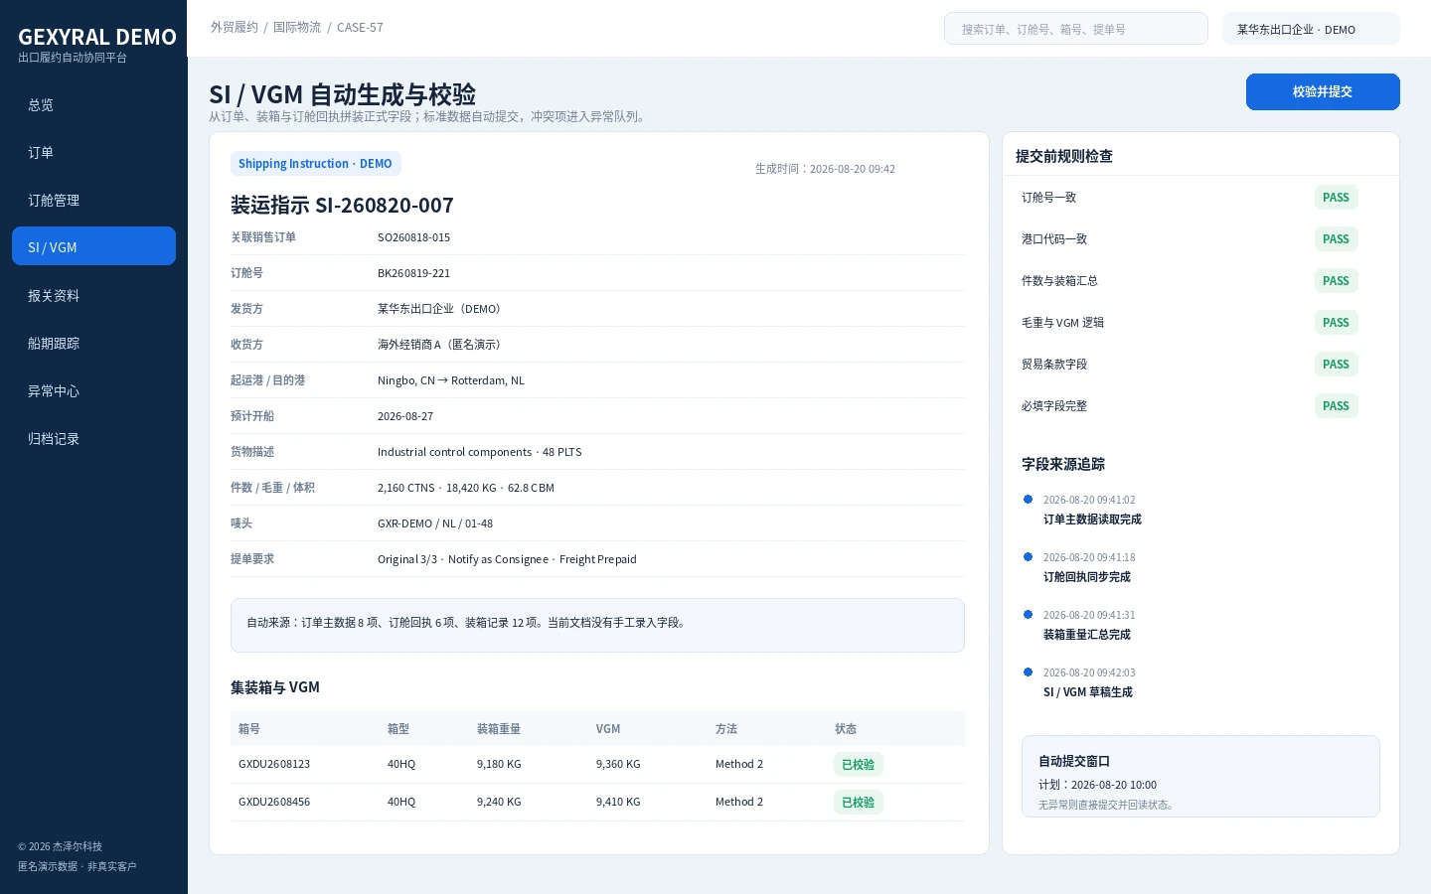This screenshot has height=894, width=1431.
Task: Go to 船期跟踪 in the sidebar
Action: [x=93, y=343]
